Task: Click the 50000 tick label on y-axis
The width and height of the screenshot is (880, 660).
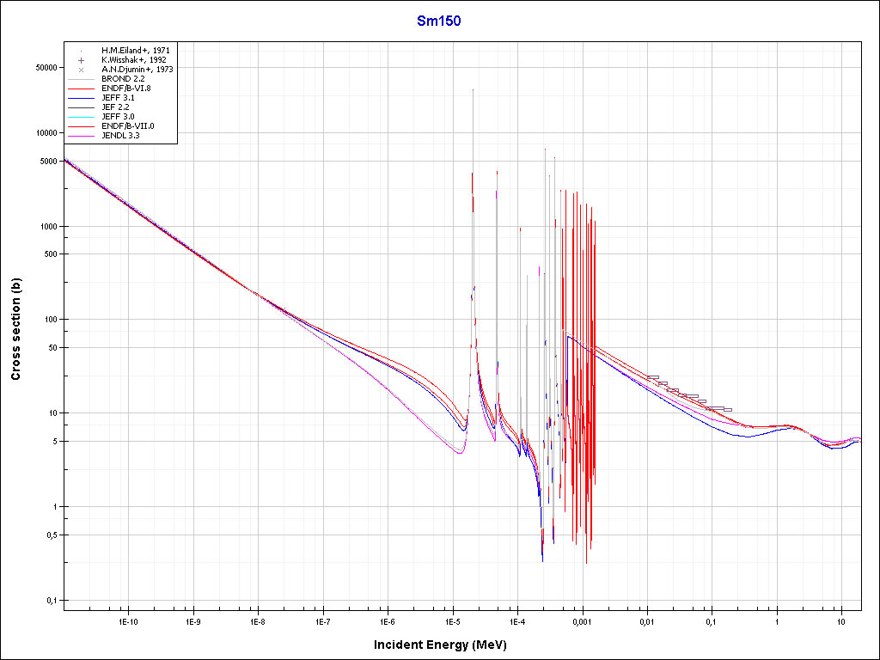Action: coord(44,68)
